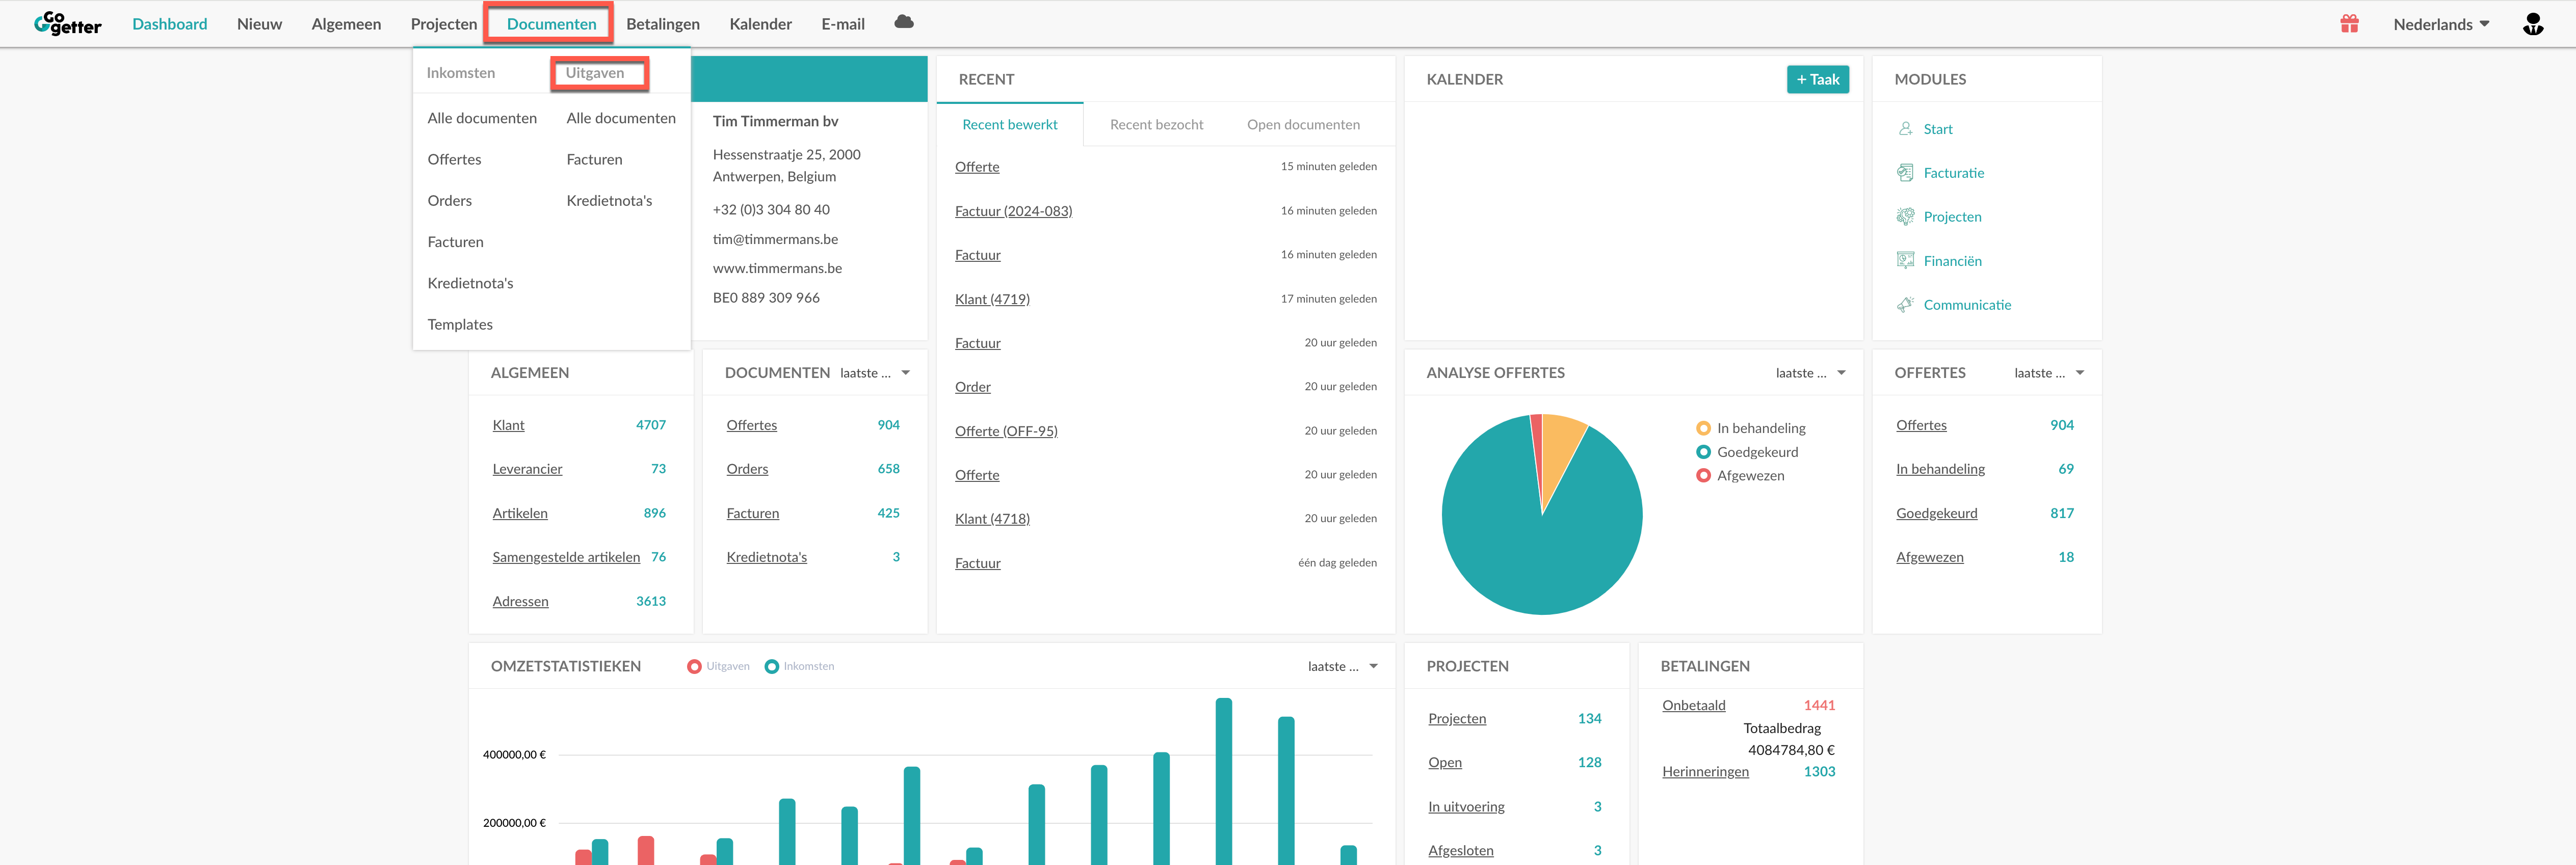Open In uitvoering link in Projecten panel
The height and width of the screenshot is (865, 2576).
pyautogui.click(x=1466, y=807)
